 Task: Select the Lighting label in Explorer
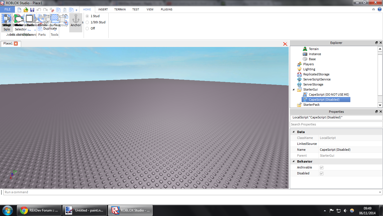pyautogui.click(x=309, y=69)
